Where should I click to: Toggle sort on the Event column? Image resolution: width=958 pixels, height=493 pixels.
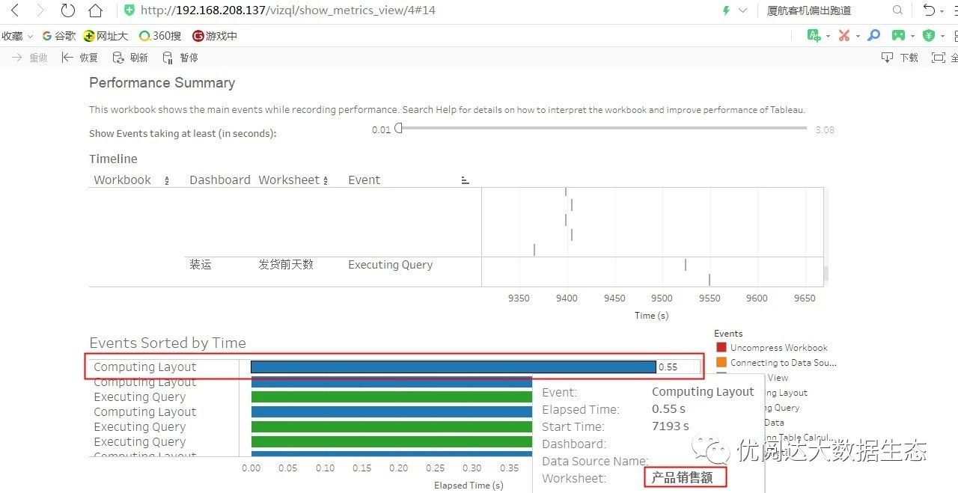coord(465,180)
